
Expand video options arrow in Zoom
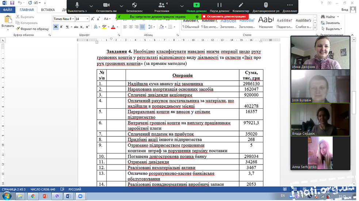121,6
